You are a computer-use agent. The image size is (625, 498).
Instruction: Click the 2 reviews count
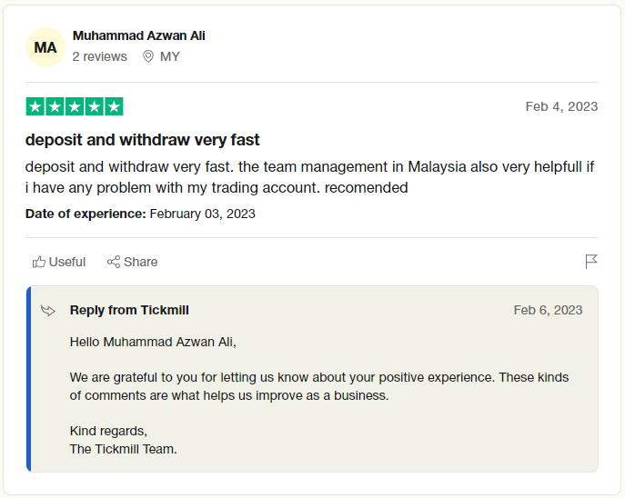click(x=100, y=56)
